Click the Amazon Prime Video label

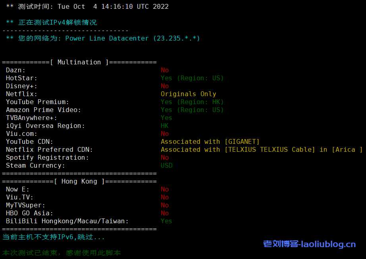coord(43,110)
